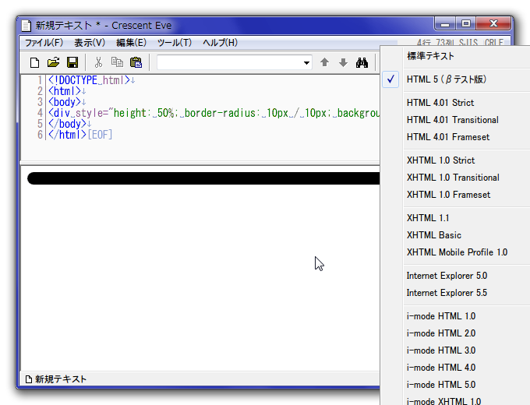This screenshot has width=530, height=405.
Task: Cut selection with the scissors icon
Action: pyautogui.click(x=98, y=62)
